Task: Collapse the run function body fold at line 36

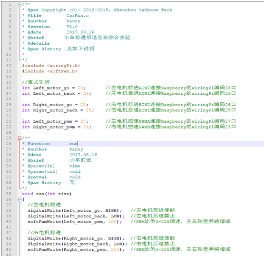Action: coord(20,200)
